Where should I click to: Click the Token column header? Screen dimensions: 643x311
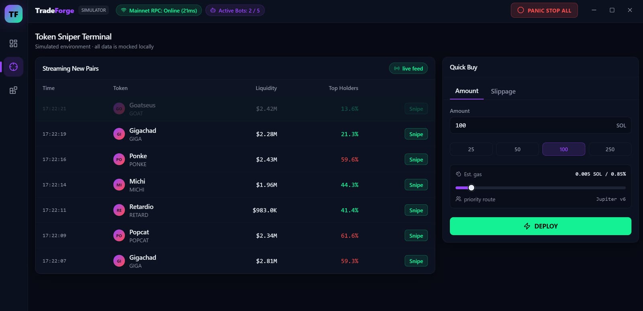pos(120,88)
